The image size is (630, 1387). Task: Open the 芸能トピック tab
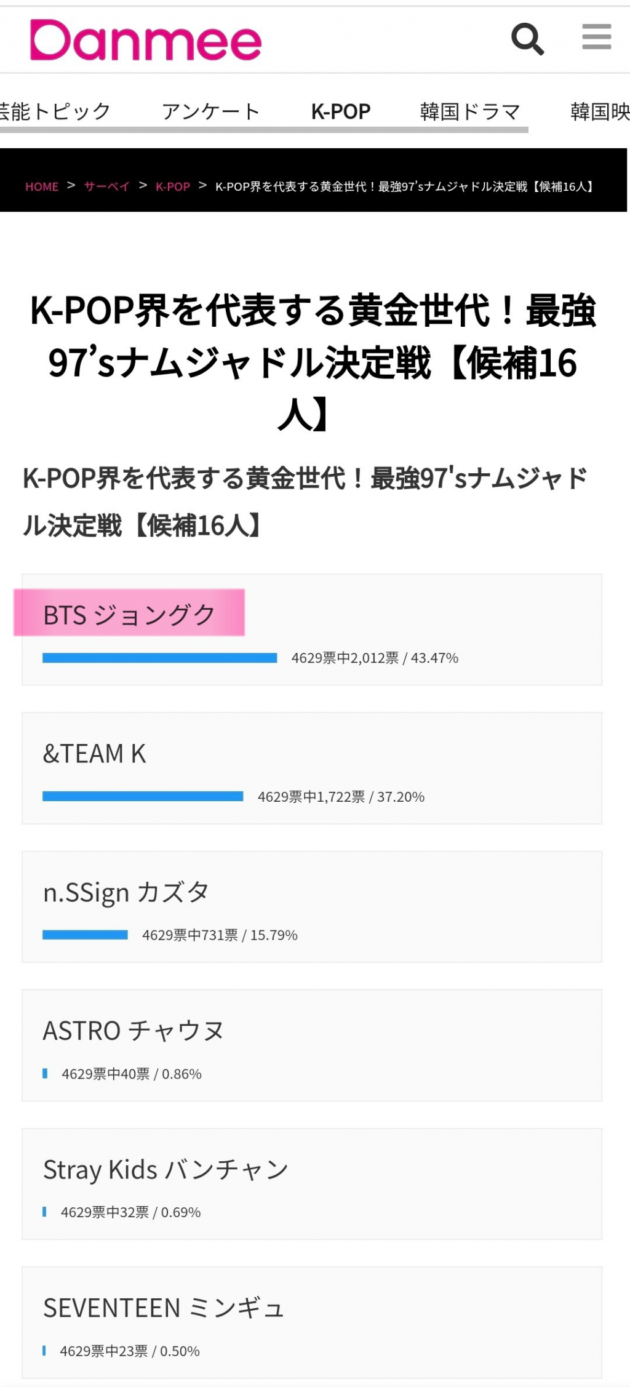pyautogui.click(x=54, y=111)
